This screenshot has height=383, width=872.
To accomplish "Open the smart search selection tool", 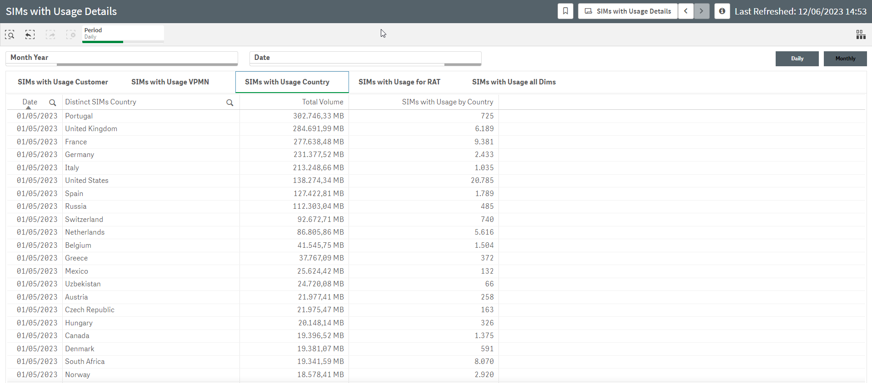I will coord(10,34).
